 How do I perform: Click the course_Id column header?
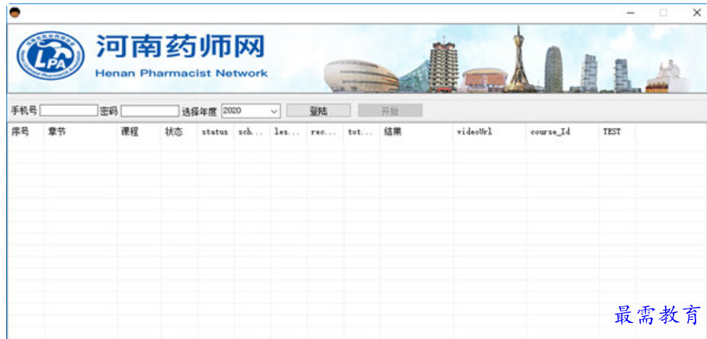click(x=563, y=132)
